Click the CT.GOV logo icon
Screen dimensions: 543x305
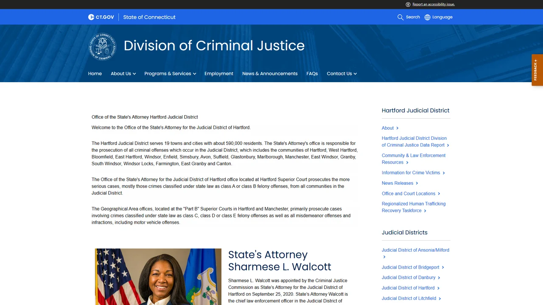coord(101,17)
